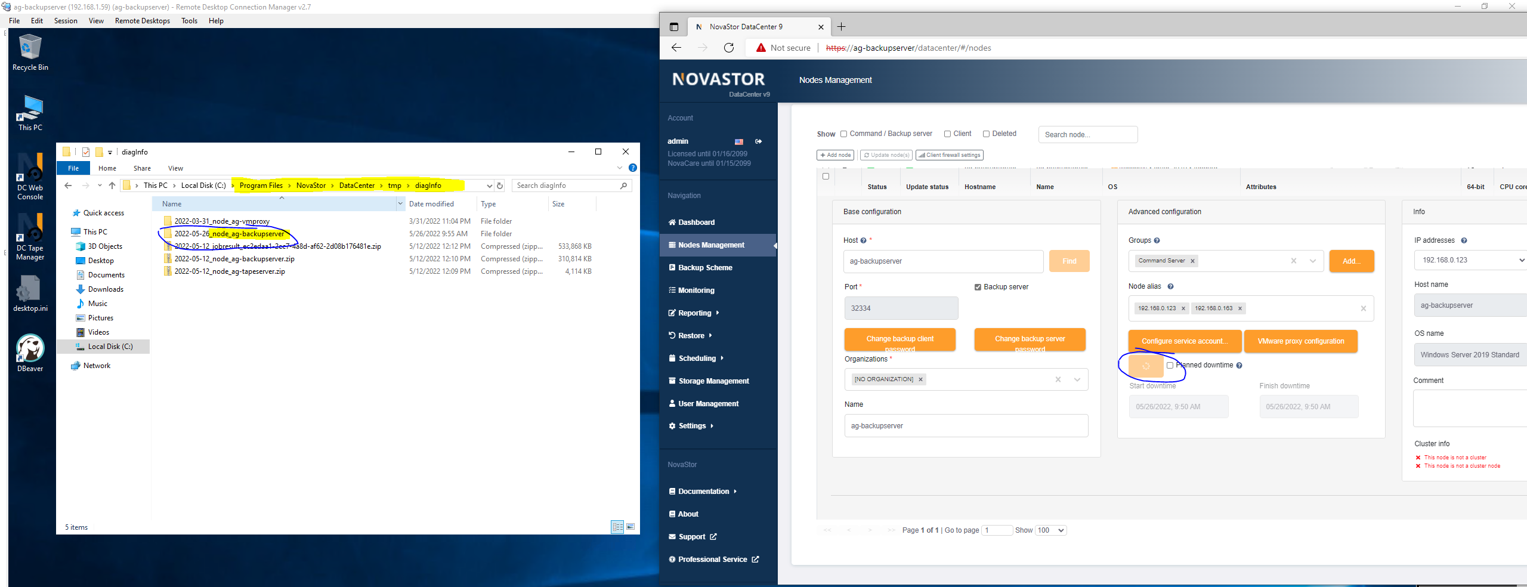Expand the Reporting navigation submenu
Viewport: 1527px width, 587px height.
[718, 313]
